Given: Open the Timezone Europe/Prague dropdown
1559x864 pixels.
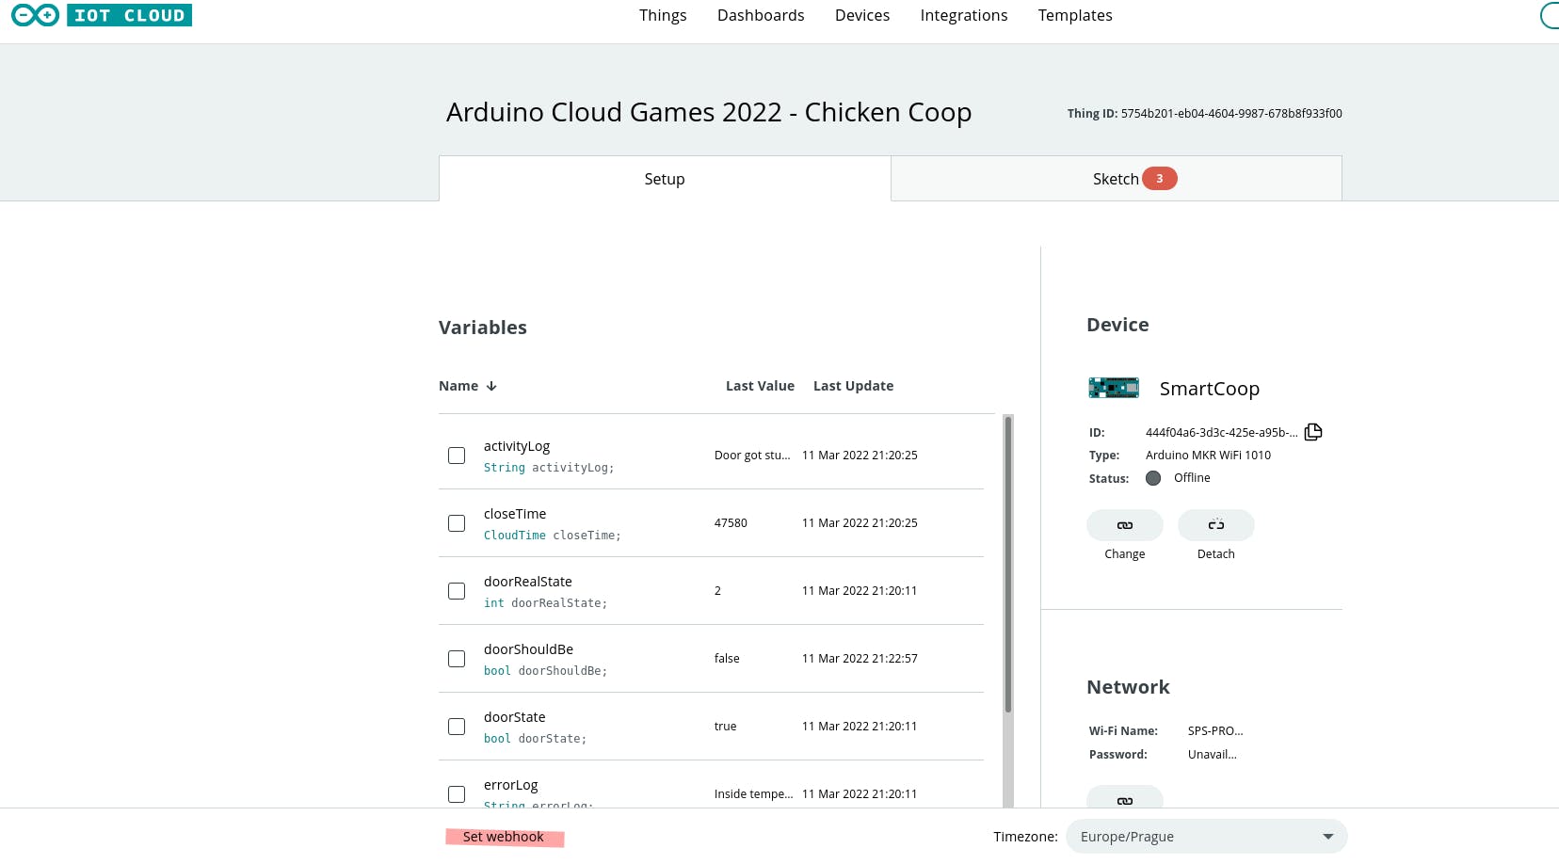Looking at the screenshot, I should click(x=1207, y=837).
